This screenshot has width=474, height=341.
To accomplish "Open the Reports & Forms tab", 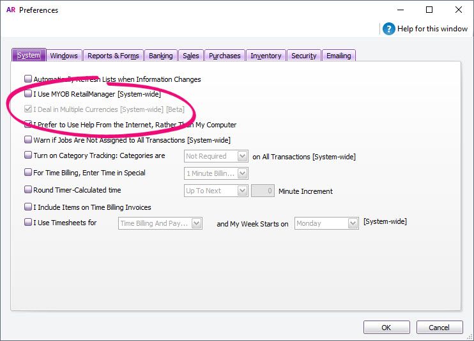I will (x=113, y=56).
